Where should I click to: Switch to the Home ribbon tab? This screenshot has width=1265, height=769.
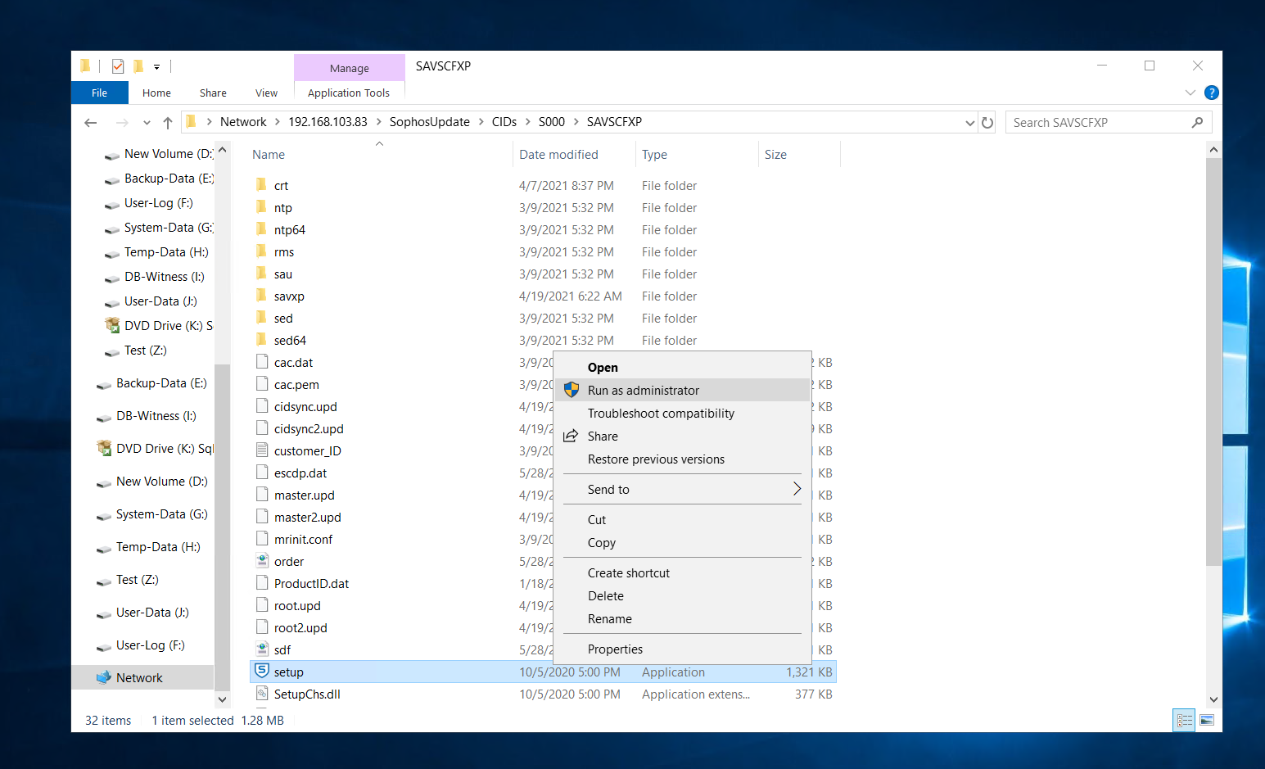pos(156,93)
